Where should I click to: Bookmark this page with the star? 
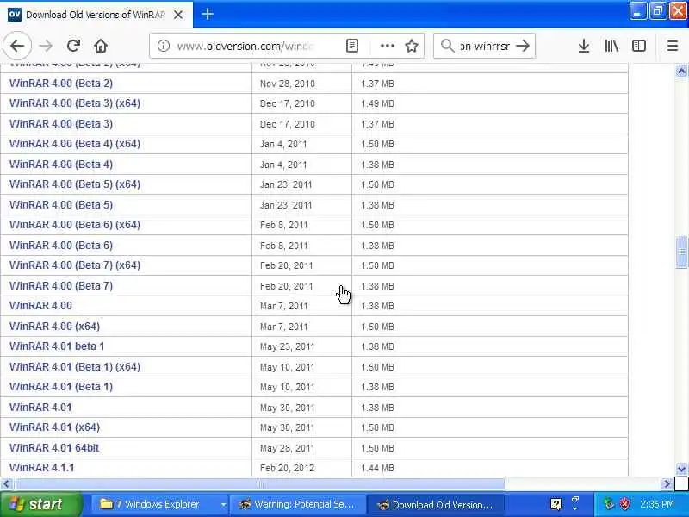click(x=412, y=46)
